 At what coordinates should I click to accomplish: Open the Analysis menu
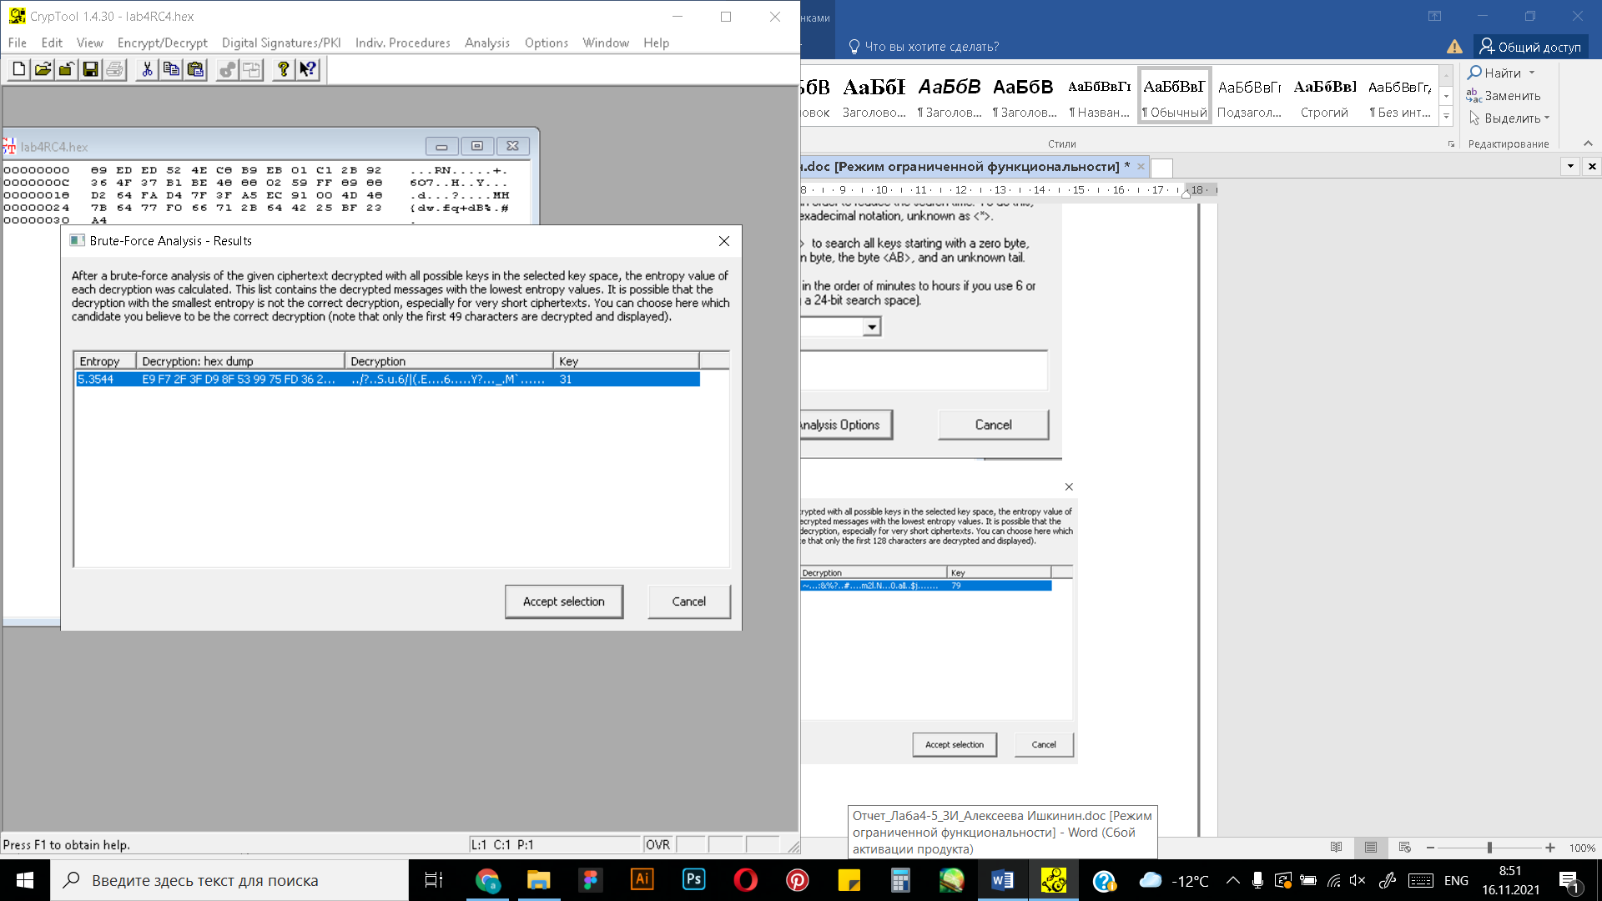click(487, 43)
